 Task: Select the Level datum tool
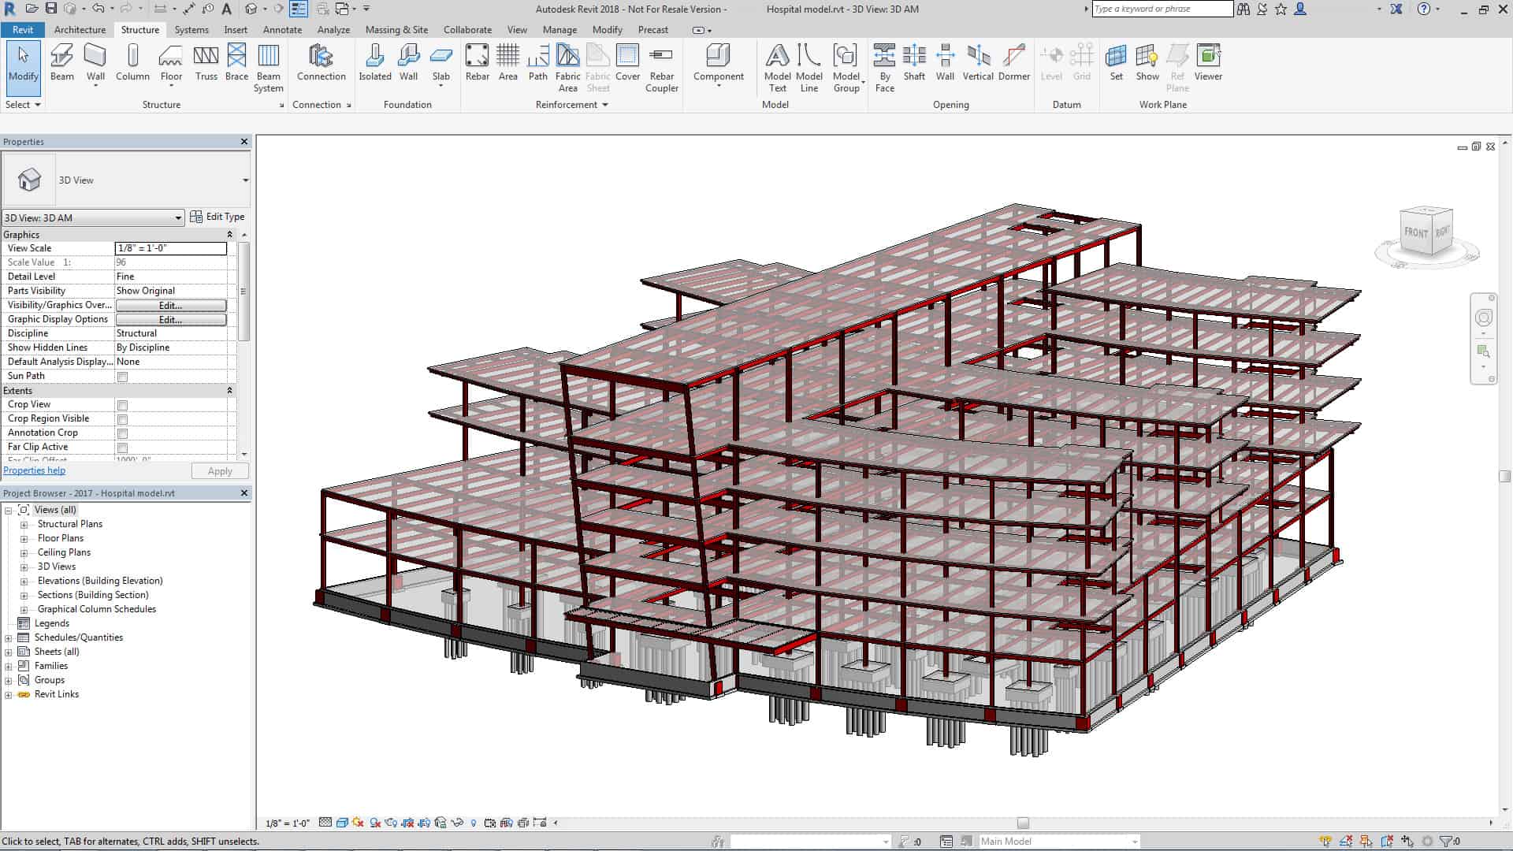tap(1051, 63)
